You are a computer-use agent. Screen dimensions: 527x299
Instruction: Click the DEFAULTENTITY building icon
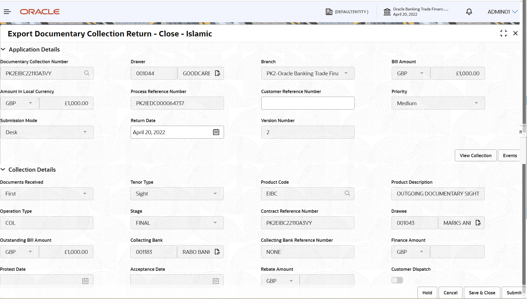[x=329, y=12]
